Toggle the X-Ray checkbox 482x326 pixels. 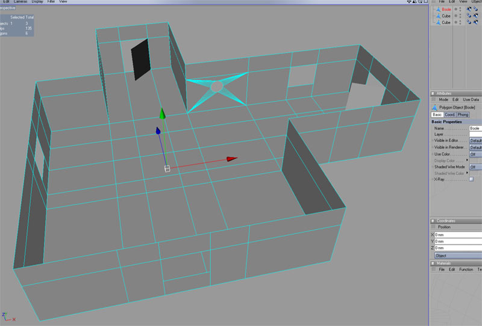click(x=471, y=179)
